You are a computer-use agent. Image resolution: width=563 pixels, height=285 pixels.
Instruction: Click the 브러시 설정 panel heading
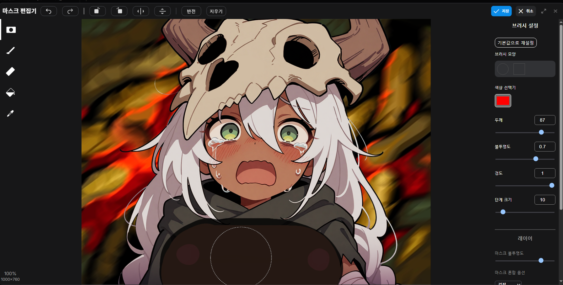[x=525, y=26]
